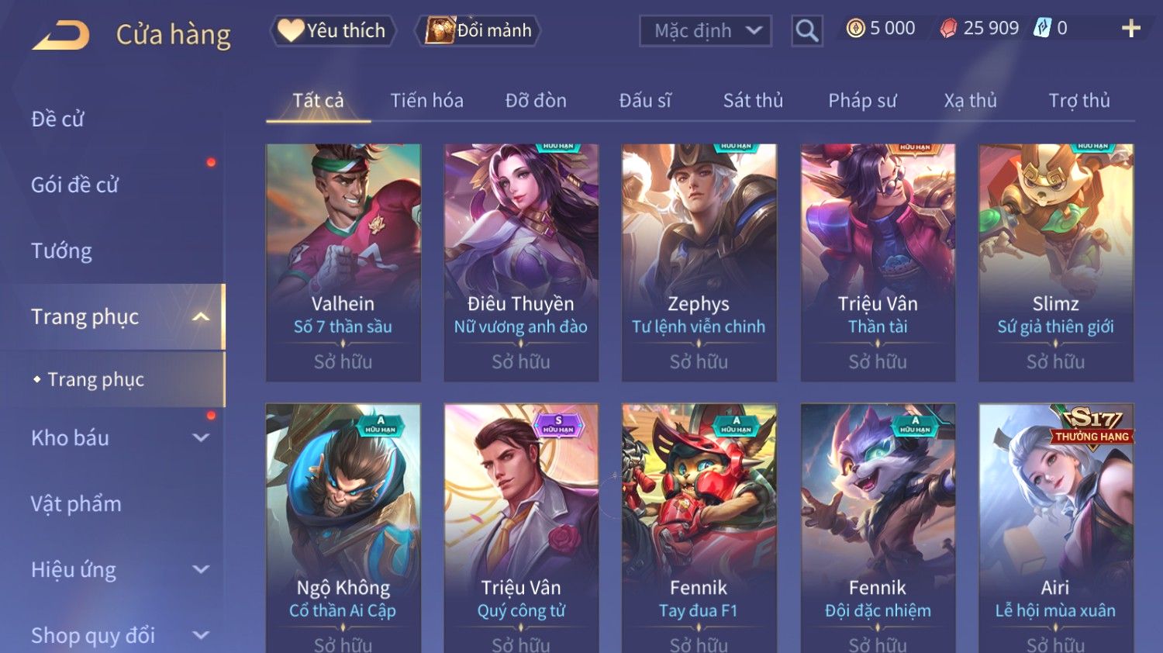Viewport: 1163px width, 653px height.
Task: Select Valhein Số 7 thần sầu skin
Action: 343,263
